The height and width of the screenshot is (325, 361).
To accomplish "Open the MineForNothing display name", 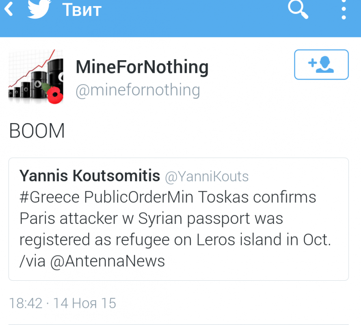I will pyautogui.click(x=142, y=67).
